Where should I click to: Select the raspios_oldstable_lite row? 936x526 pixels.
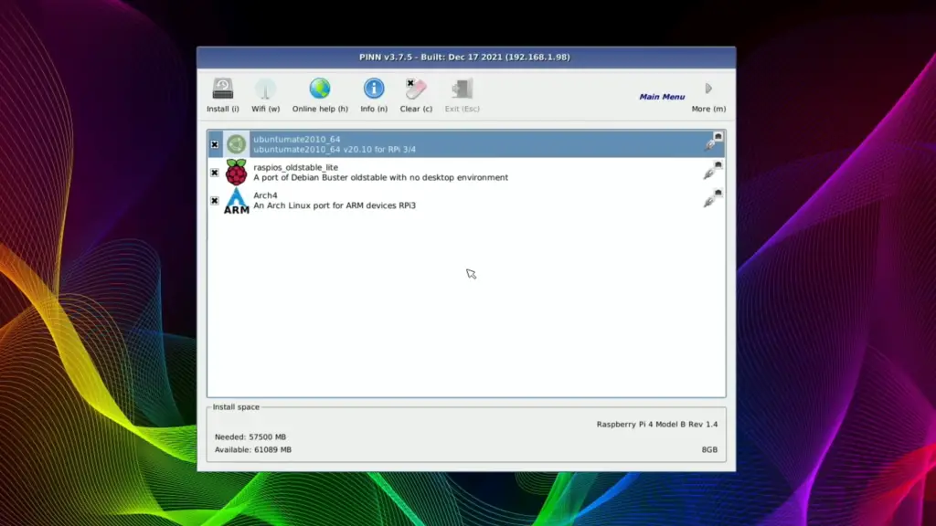(x=466, y=173)
